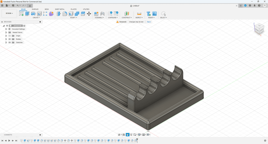268x144 pixels.
Task: Click the Save link in unsaved warning
Action: (x=149, y=22)
